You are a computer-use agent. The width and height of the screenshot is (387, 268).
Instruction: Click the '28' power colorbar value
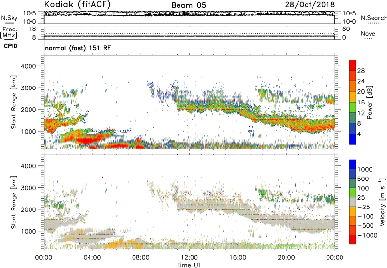(x=361, y=71)
